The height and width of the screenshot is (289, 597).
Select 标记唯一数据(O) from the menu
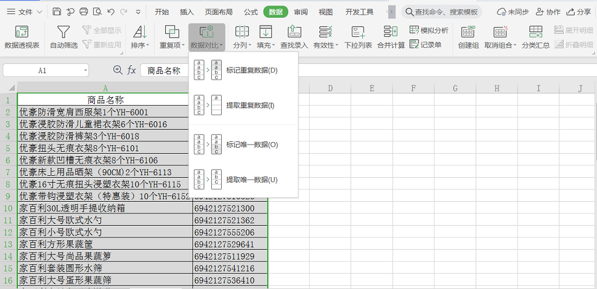pos(243,144)
